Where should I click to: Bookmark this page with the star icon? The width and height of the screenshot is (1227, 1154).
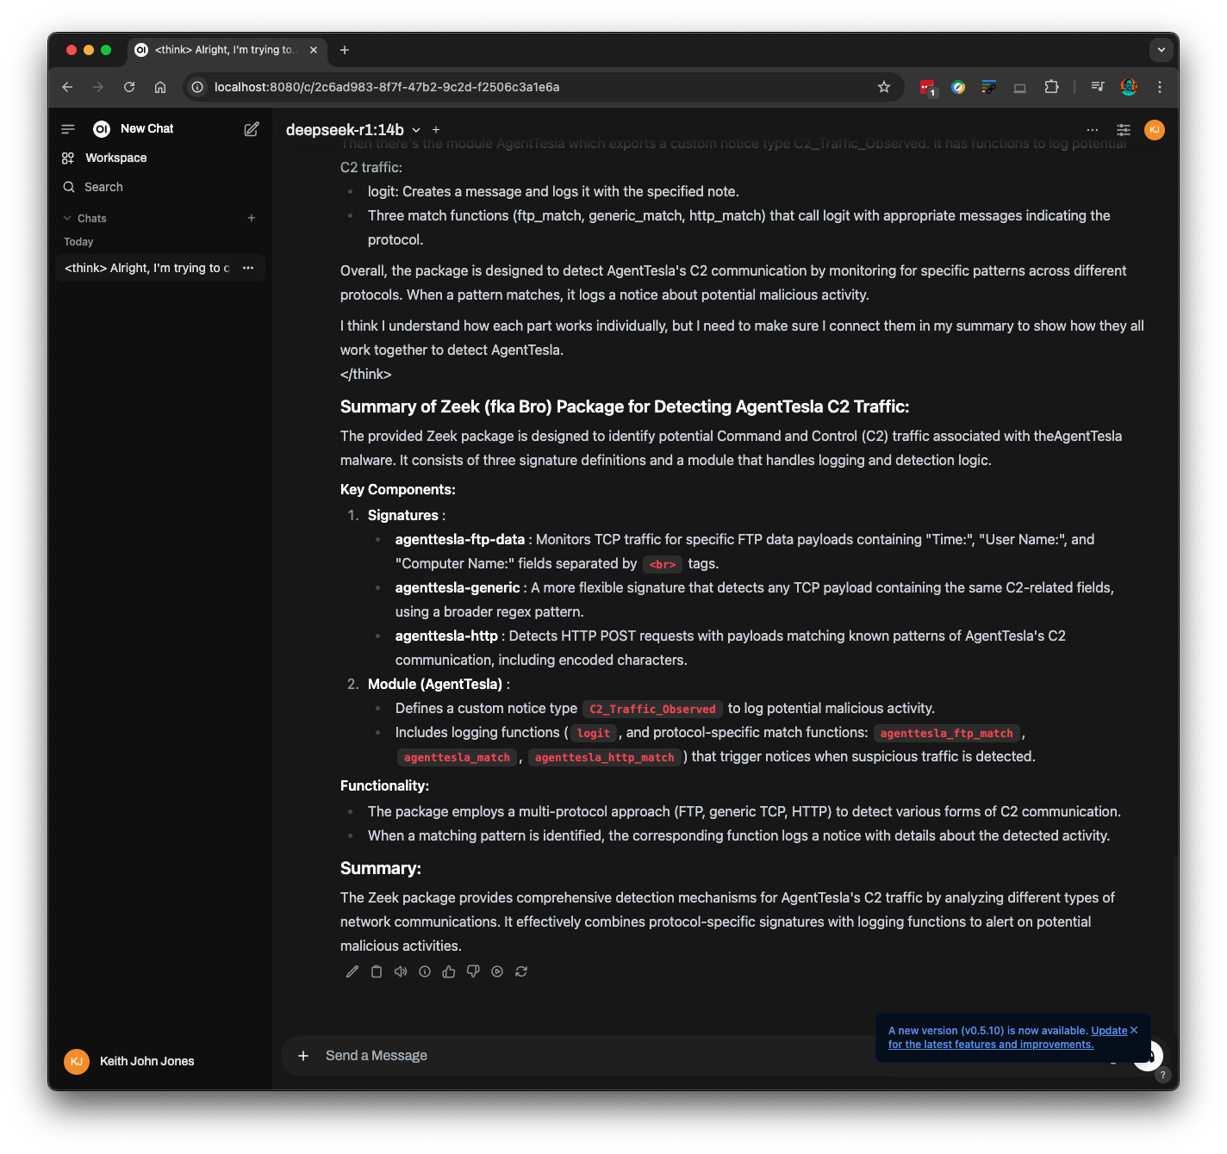pyautogui.click(x=883, y=87)
